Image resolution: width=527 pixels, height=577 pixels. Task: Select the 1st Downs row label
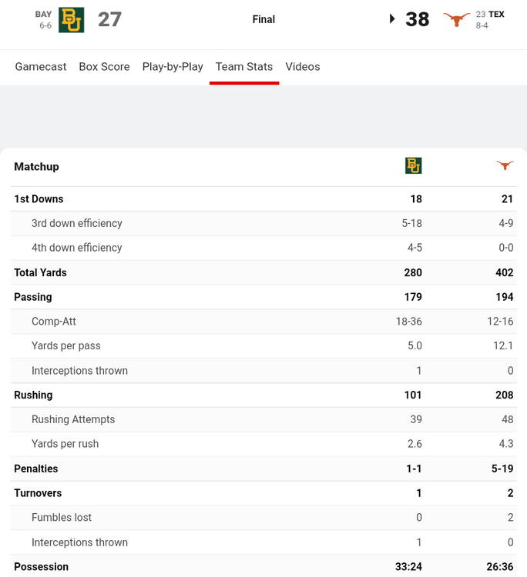[x=39, y=199]
